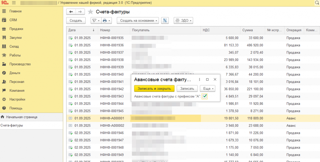Screen dimensions: 320x162
Task: Click the Компания flag icon
Action: (4, 90)
